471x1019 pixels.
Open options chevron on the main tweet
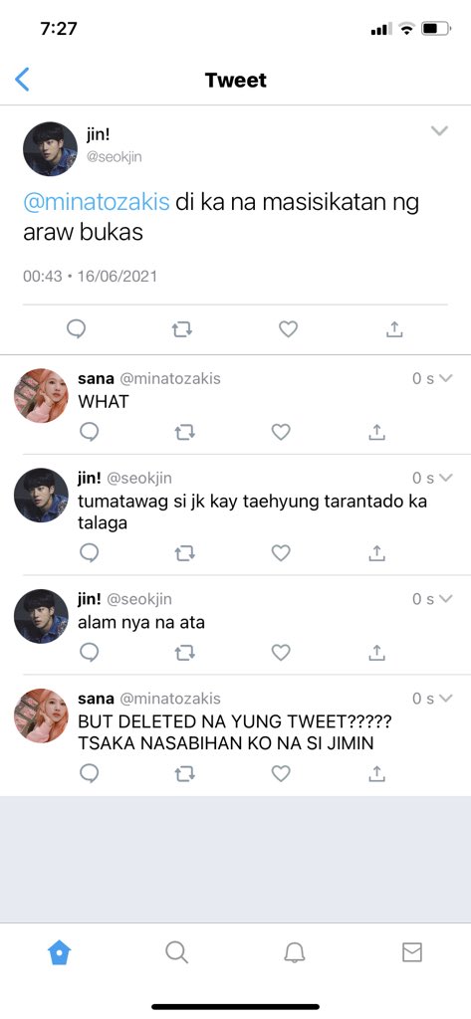(x=440, y=131)
